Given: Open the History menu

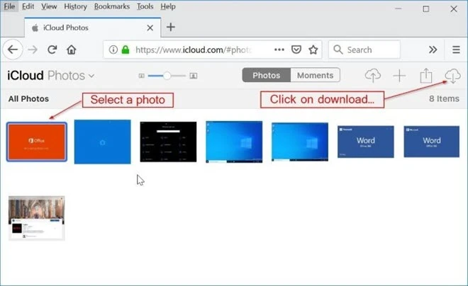Looking at the screenshot, I should pyautogui.click(x=75, y=6).
